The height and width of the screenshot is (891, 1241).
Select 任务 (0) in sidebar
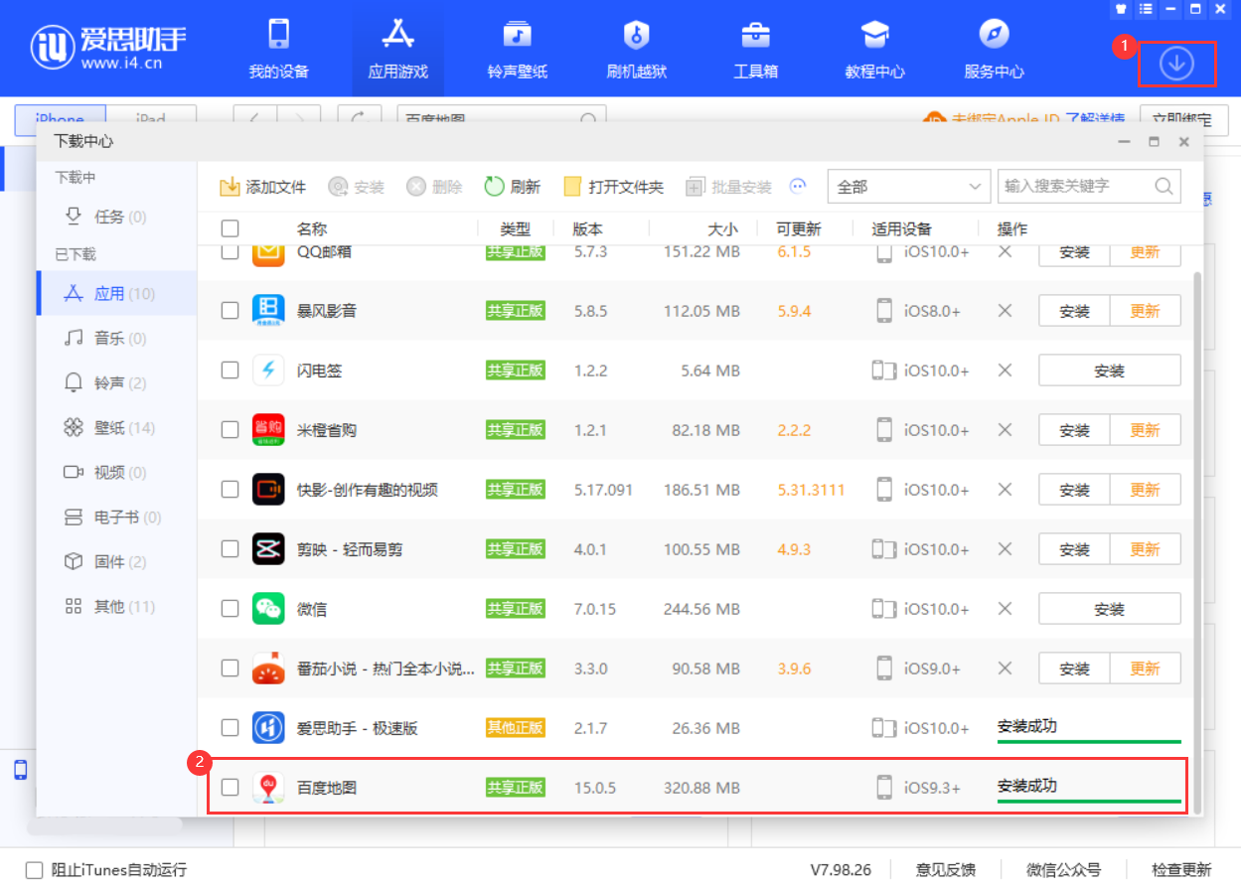pyautogui.click(x=117, y=217)
